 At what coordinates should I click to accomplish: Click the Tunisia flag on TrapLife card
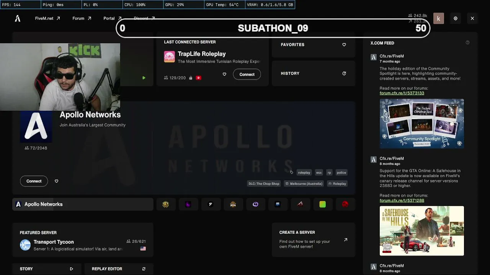(198, 78)
